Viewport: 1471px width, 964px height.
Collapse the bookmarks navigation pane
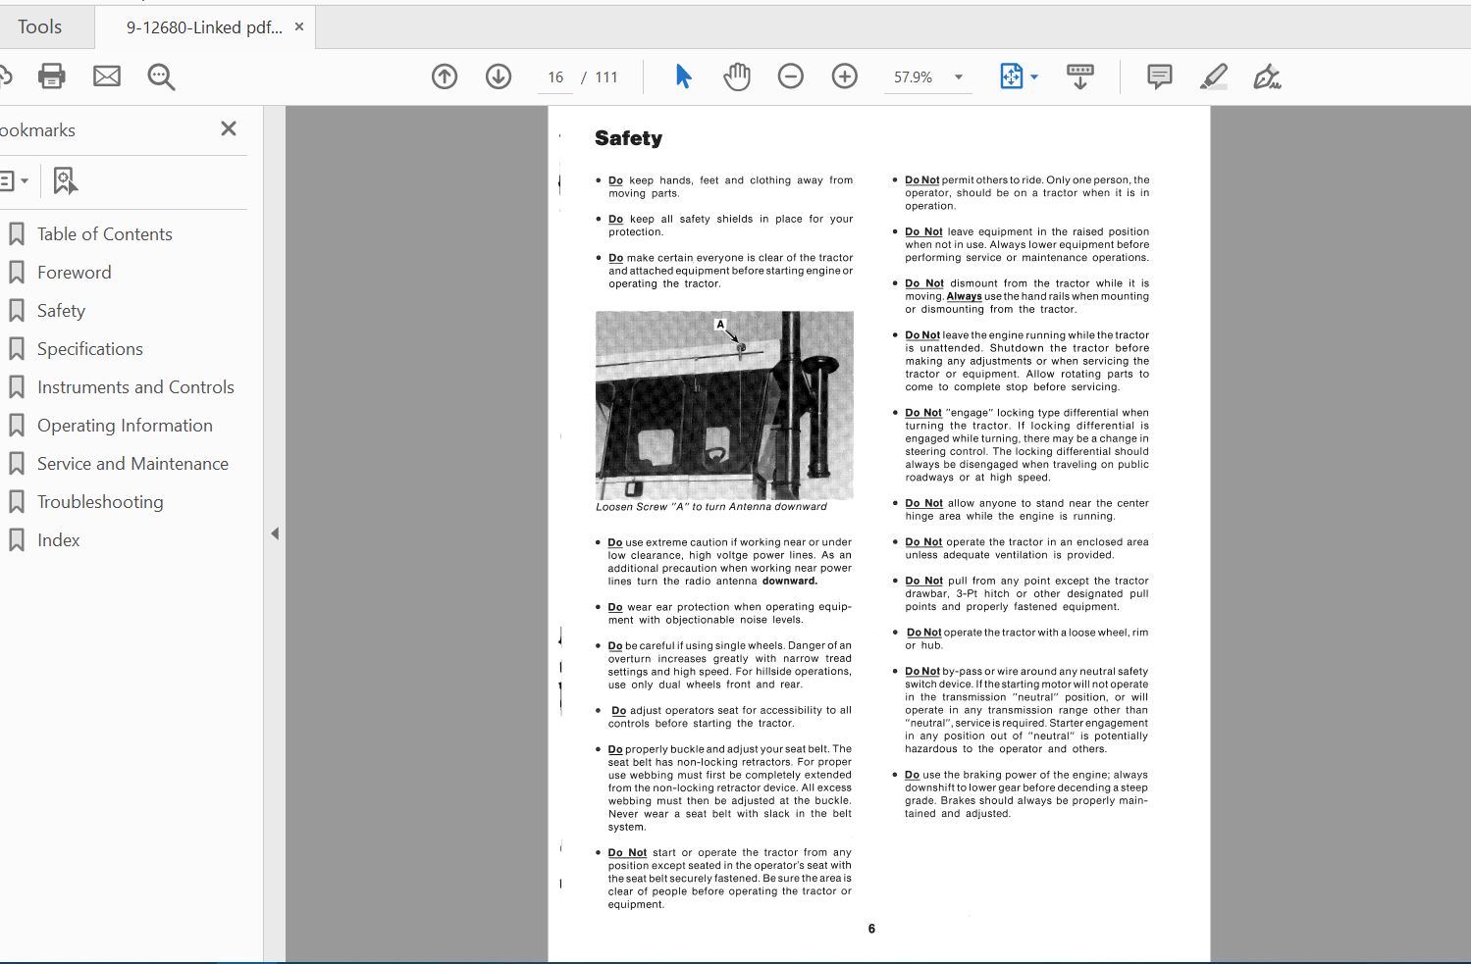click(275, 533)
